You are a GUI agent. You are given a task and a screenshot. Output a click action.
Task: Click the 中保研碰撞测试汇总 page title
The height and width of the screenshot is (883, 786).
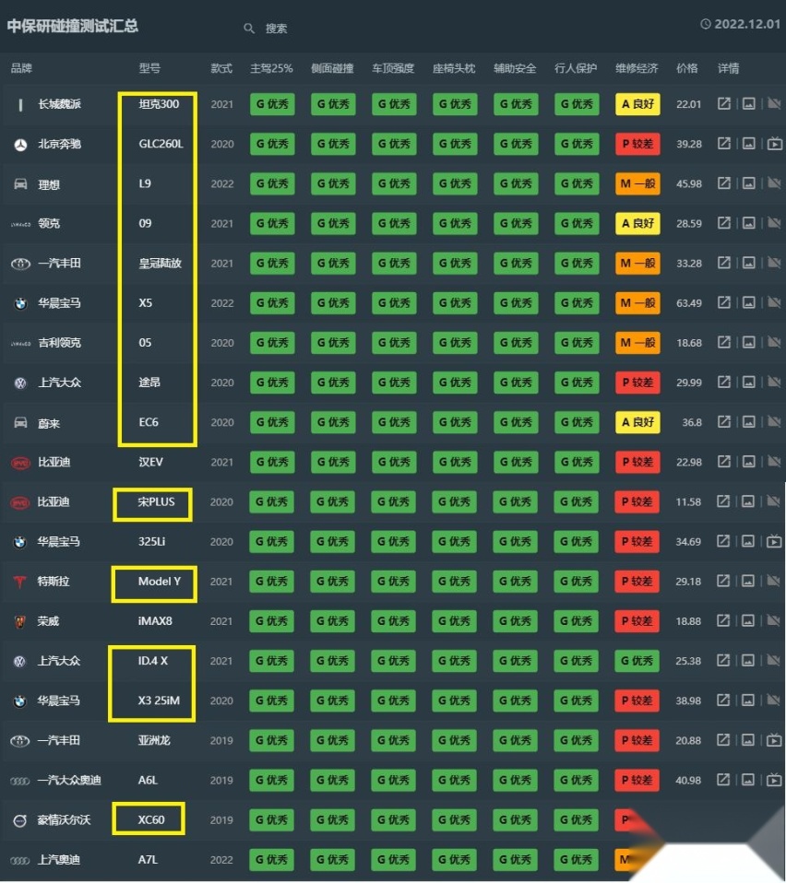[73, 26]
